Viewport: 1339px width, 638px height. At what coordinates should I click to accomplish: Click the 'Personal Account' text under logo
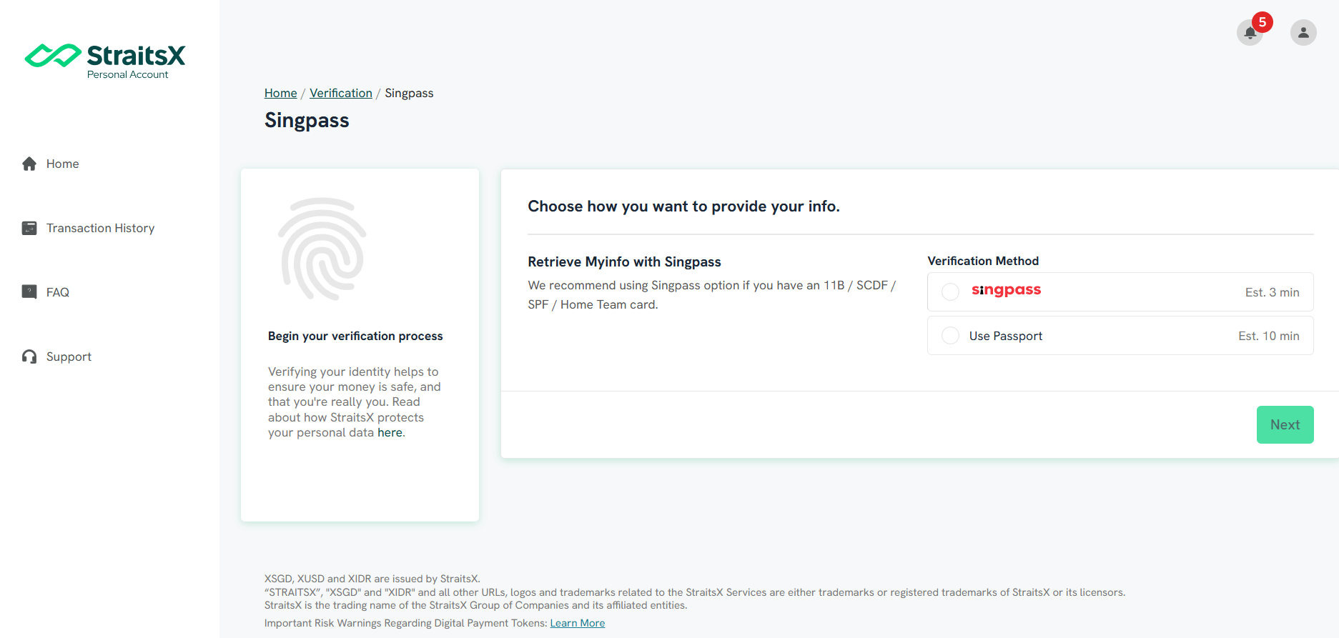128,74
